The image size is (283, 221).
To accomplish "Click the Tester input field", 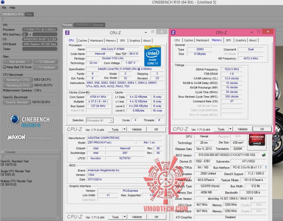I will coord(40,49).
